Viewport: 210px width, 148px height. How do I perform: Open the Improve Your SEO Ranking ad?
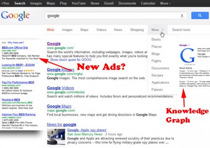(19, 114)
